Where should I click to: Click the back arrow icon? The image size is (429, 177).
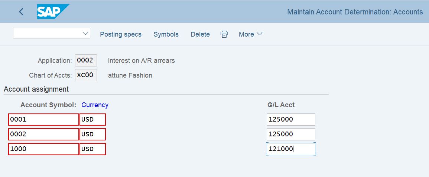click(21, 12)
